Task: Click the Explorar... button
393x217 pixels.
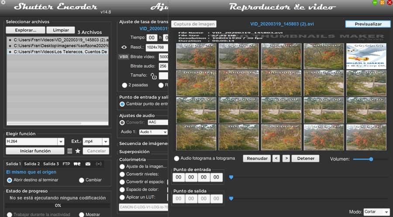Action: [26, 30]
